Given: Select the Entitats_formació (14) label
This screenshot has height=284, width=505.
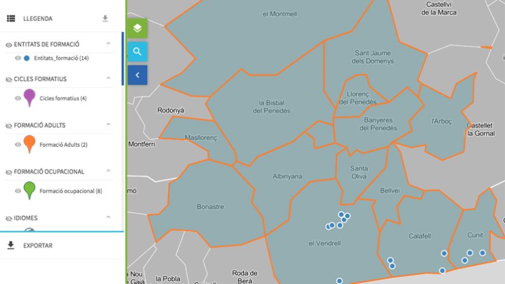Looking at the screenshot, I should [x=61, y=58].
